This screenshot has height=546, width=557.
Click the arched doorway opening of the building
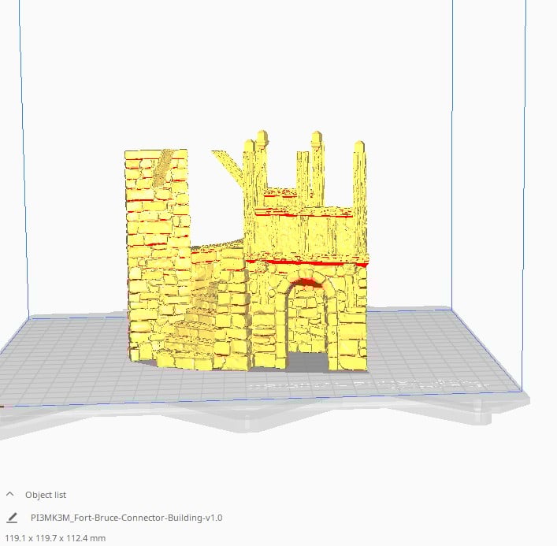[308, 331]
